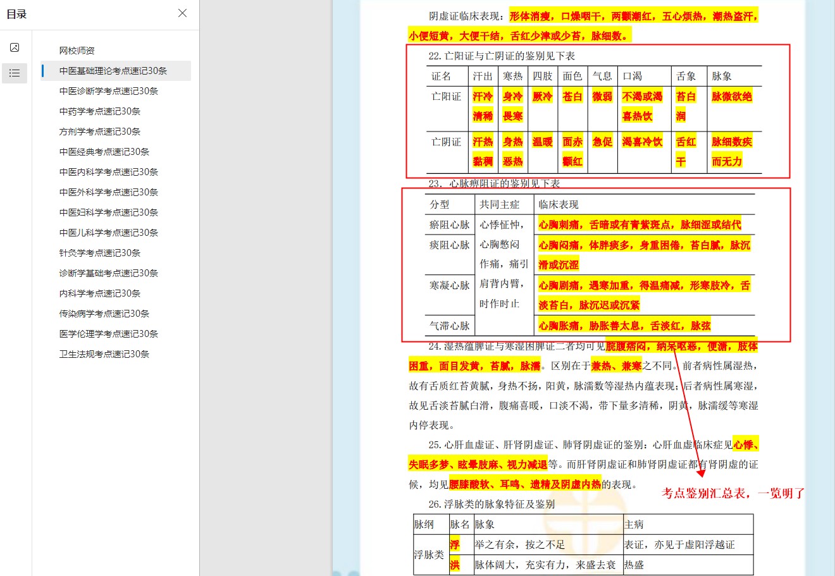
Task: Select 中医内科学考点速记30条 entry
Action: point(108,172)
